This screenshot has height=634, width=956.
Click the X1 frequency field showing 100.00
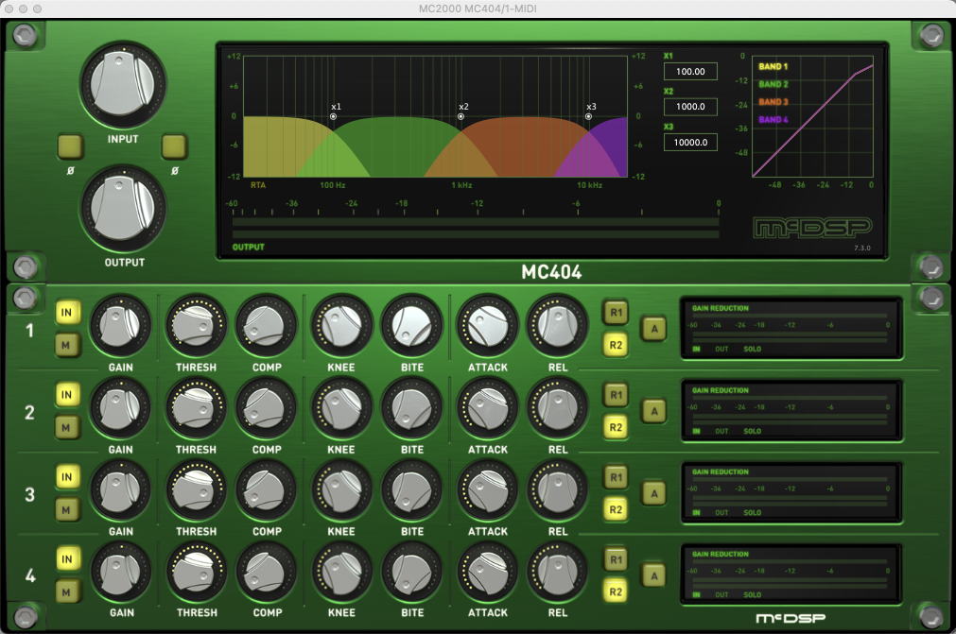click(x=690, y=71)
